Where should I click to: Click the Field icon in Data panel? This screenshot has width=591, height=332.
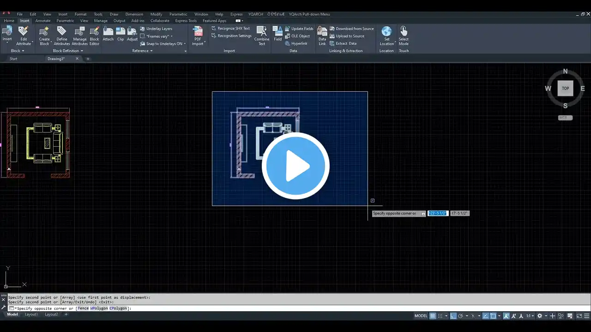click(277, 34)
